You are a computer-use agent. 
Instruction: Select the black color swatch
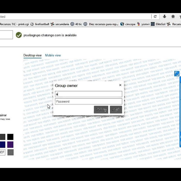tap(10, 137)
